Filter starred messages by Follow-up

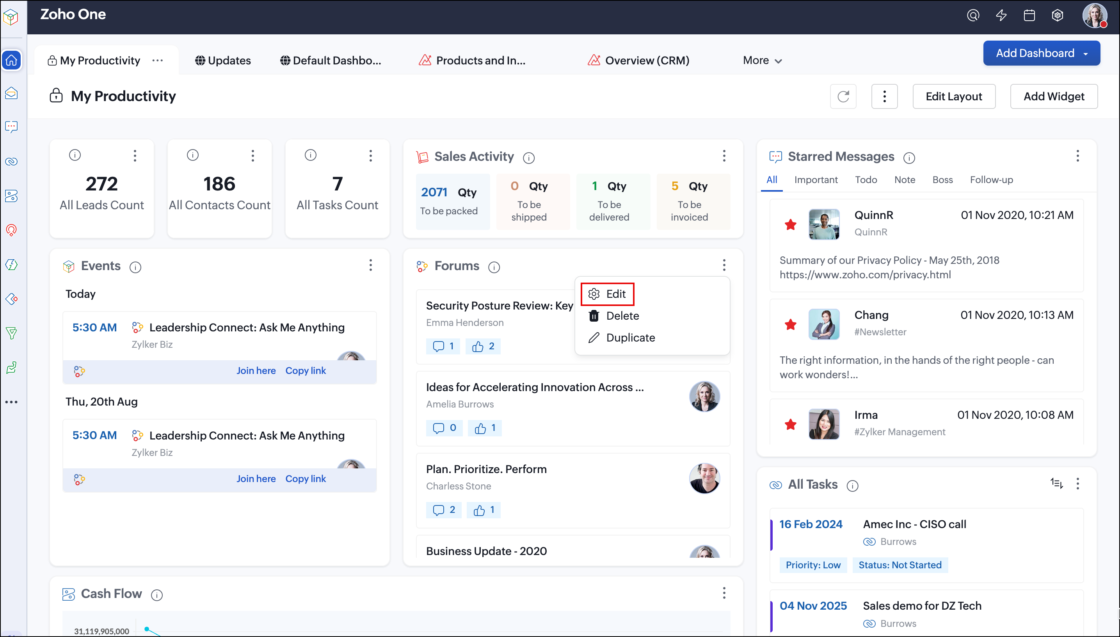pyautogui.click(x=991, y=180)
